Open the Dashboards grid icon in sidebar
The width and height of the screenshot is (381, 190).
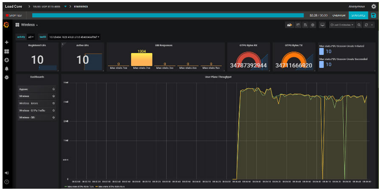(6, 51)
